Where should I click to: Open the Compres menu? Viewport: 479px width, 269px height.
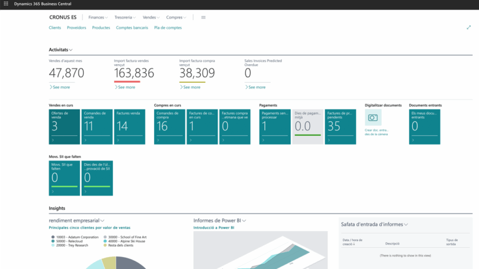[x=176, y=17]
